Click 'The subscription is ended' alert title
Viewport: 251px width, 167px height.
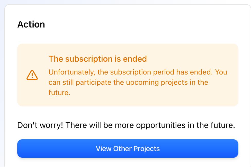pos(98,59)
